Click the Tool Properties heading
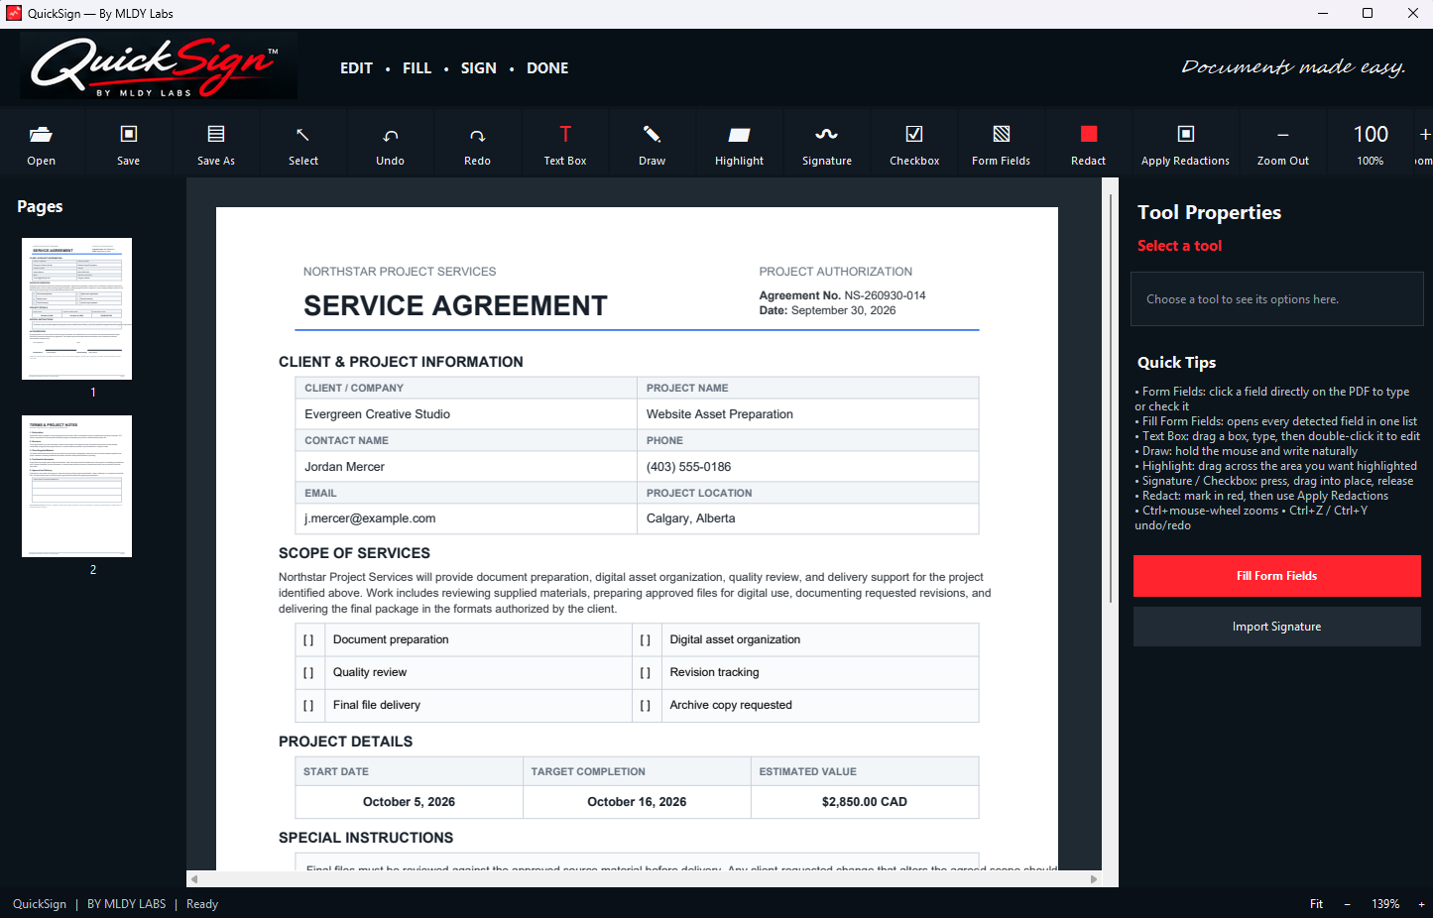Viewport: 1433px width, 918px height. (x=1209, y=212)
